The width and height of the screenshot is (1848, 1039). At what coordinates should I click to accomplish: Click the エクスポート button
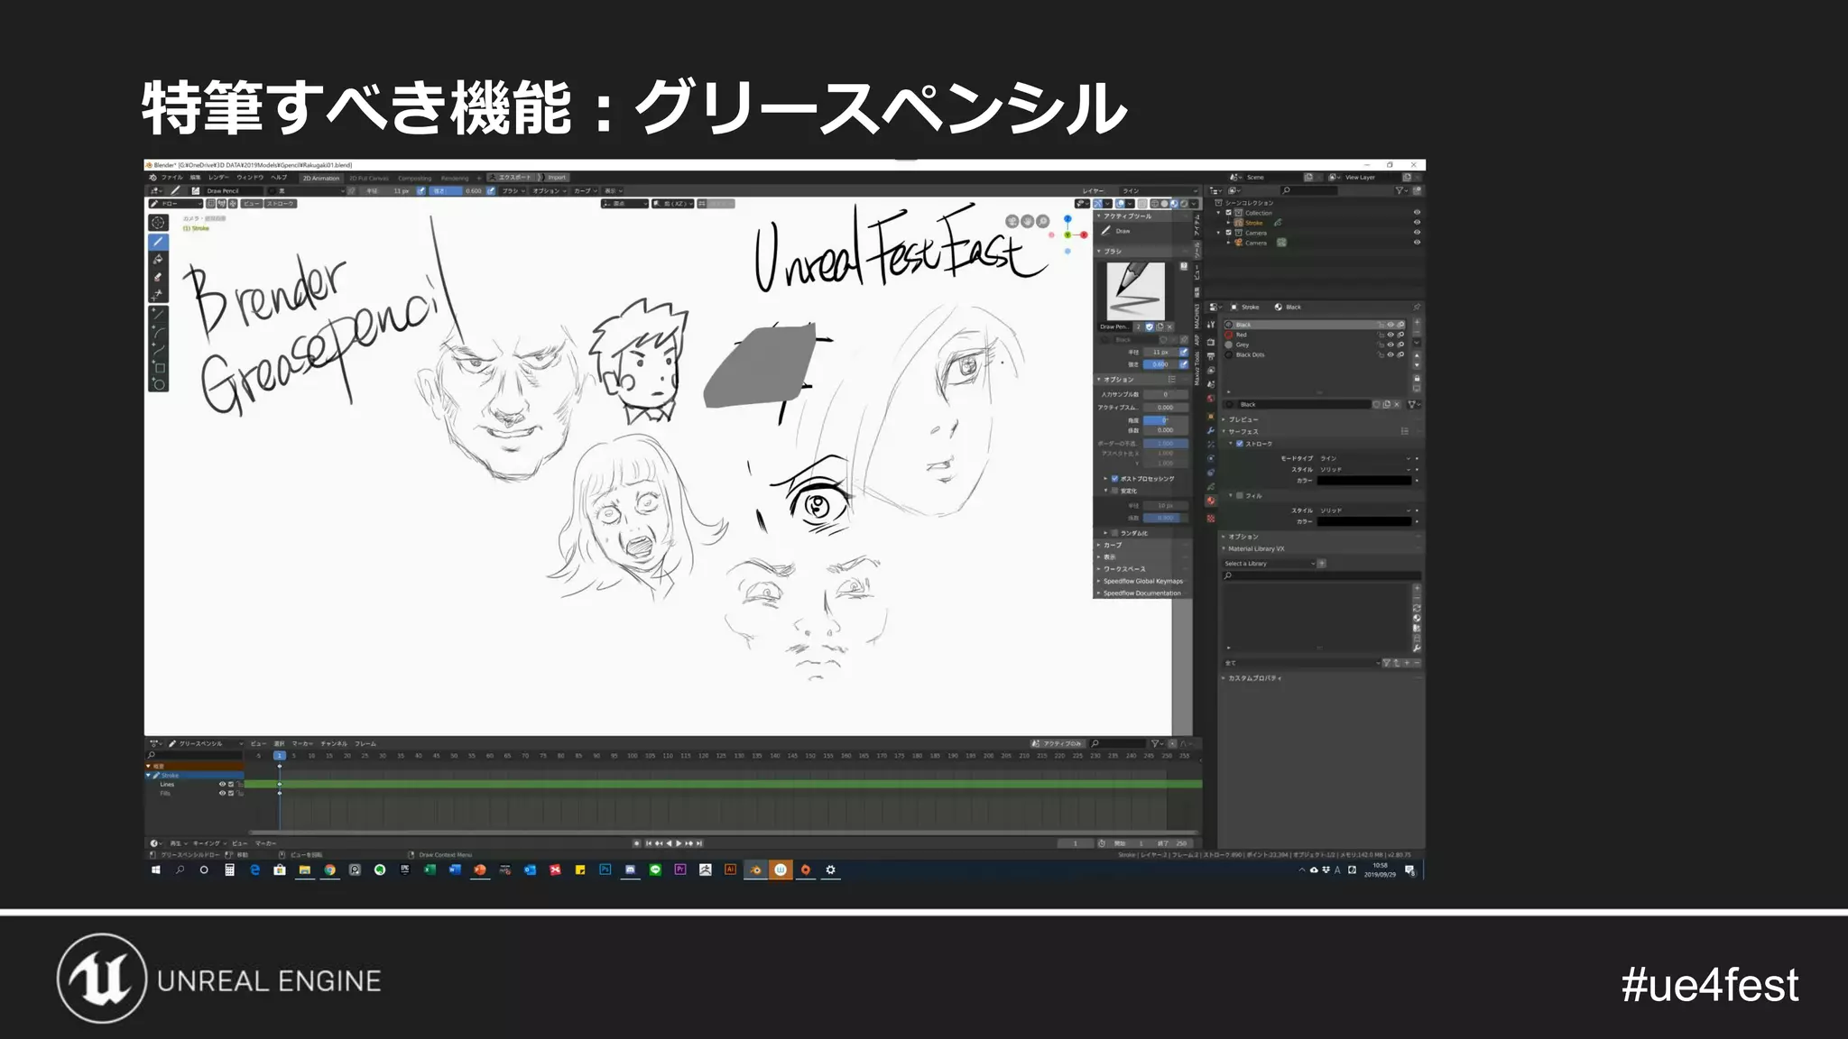pos(511,178)
